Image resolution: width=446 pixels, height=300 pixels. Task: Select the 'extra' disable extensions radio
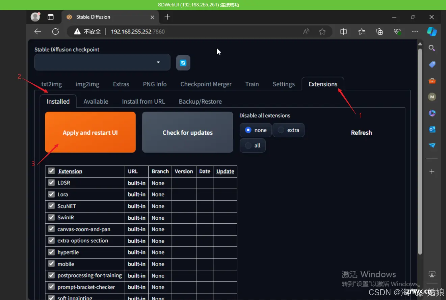click(288, 130)
